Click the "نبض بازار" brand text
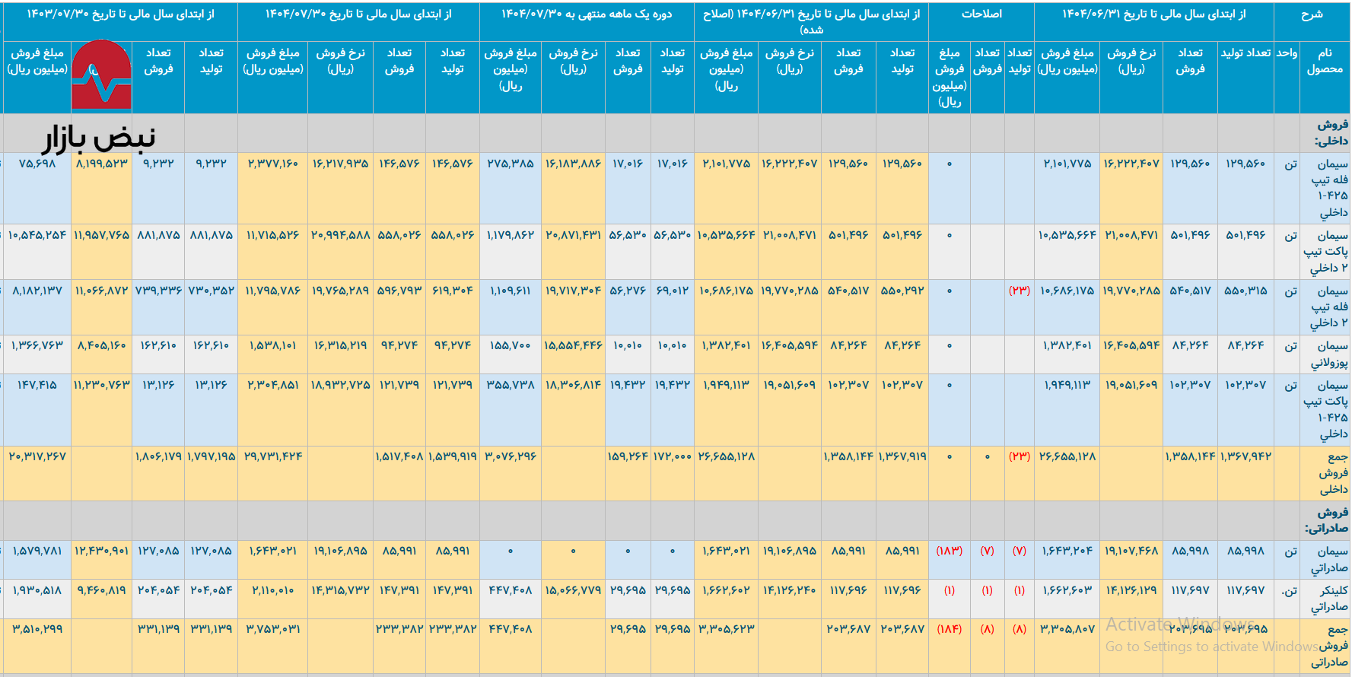1352x677 pixels. coord(98,138)
